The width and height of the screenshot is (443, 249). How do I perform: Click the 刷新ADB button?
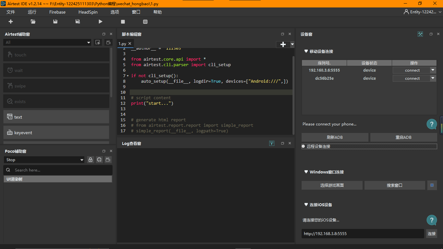click(x=335, y=137)
